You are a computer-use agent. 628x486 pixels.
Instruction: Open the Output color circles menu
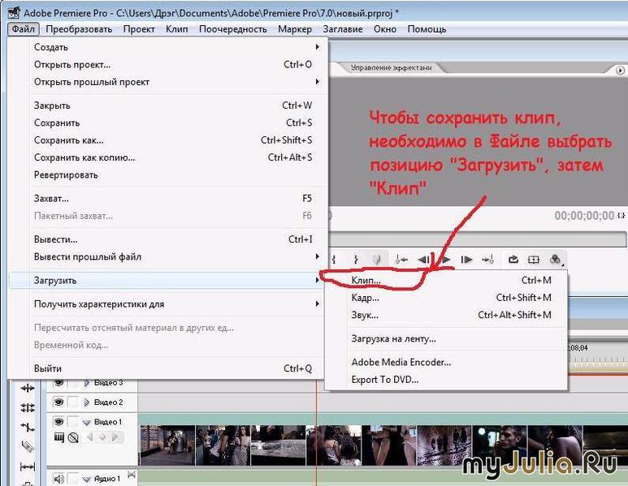tap(556, 260)
